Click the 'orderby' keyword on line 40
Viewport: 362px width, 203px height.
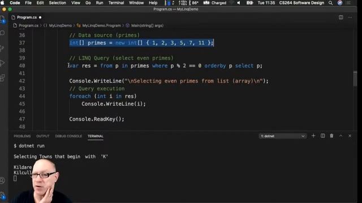tap(215, 66)
